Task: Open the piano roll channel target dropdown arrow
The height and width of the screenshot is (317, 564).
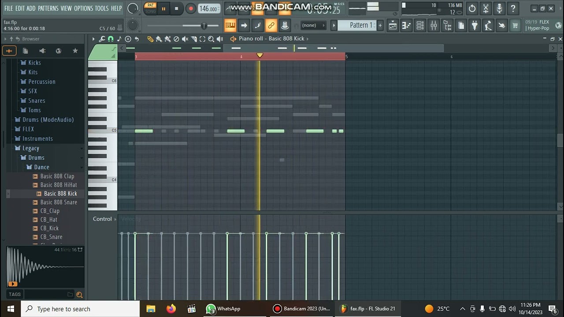Action: pyautogui.click(x=308, y=39)
